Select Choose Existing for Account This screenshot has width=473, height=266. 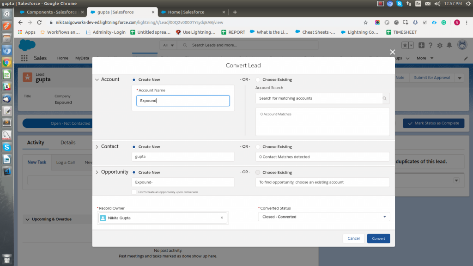258,80
